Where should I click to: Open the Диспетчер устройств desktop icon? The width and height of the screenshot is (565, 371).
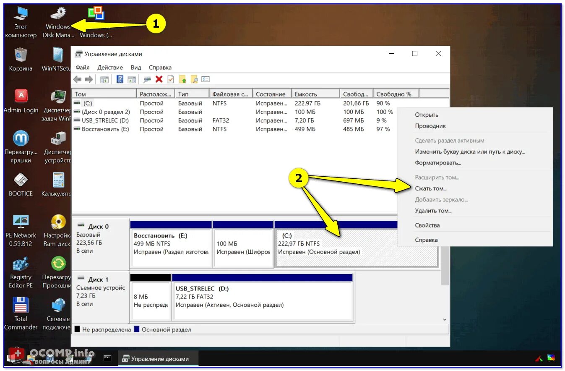(57, 147)
